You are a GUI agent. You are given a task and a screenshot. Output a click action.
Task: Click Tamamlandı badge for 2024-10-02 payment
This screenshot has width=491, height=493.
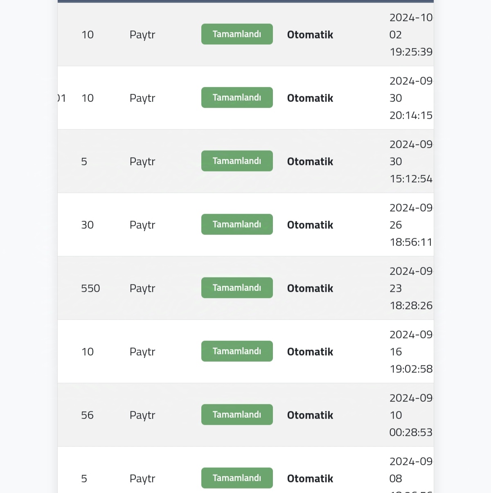click(237, 34)
